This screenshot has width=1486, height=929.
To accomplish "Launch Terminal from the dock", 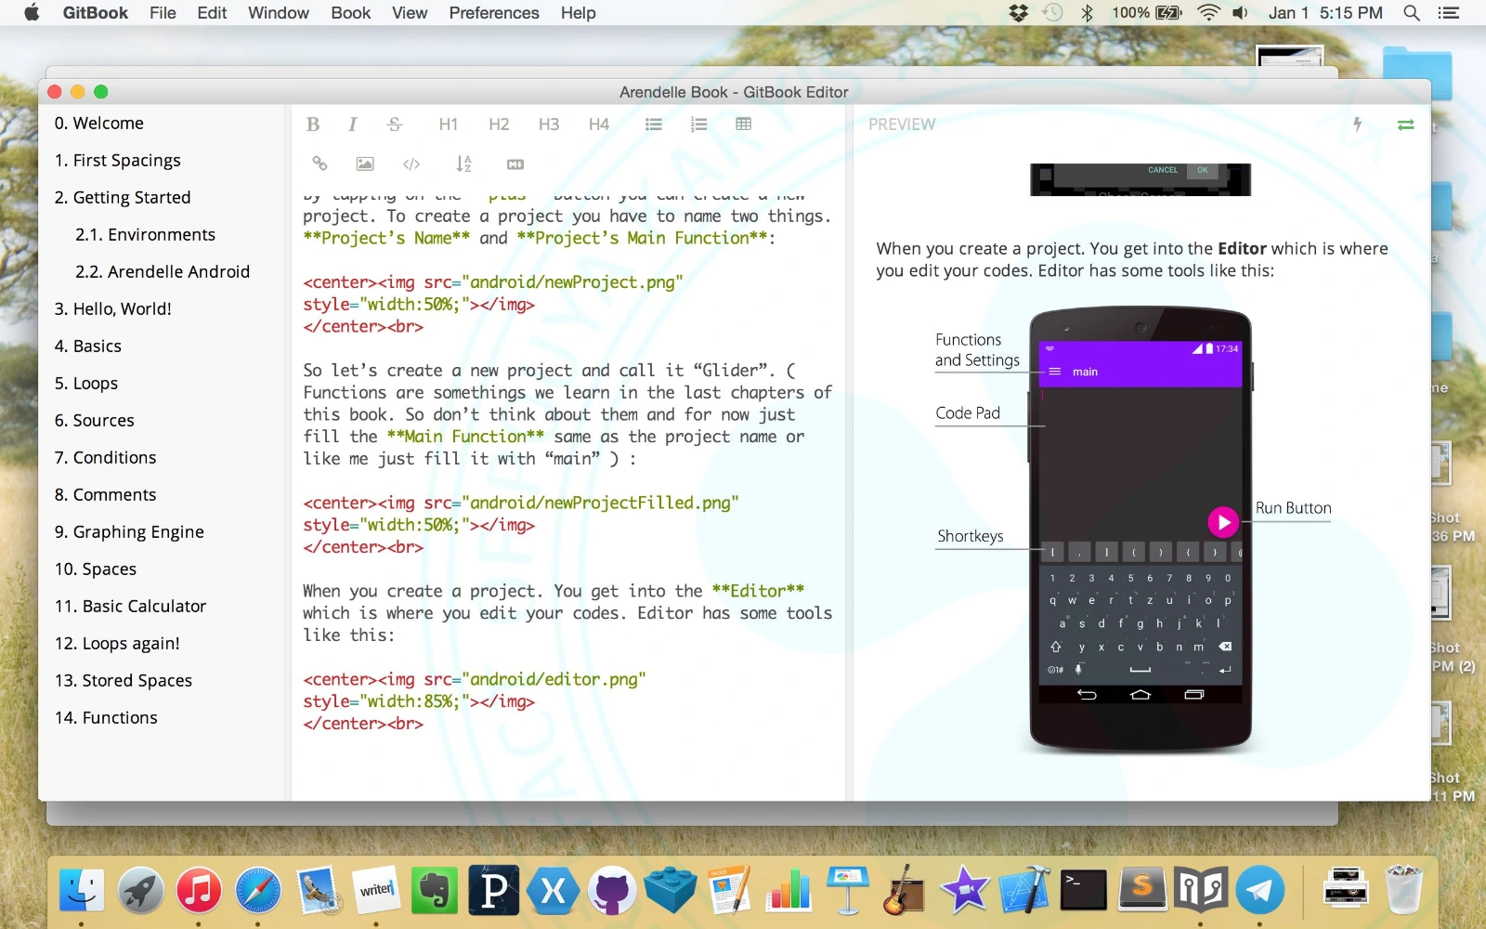I will click(1084, 891).
